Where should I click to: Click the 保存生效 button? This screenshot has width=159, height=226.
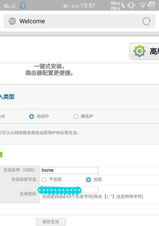coord(51,222)
